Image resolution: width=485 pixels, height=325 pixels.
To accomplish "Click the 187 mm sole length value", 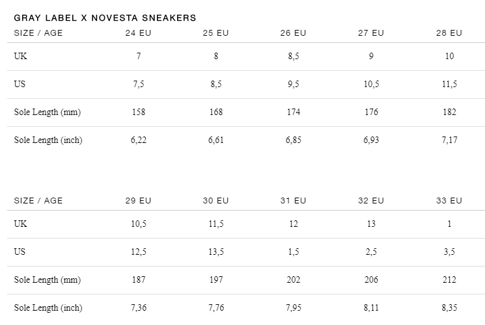I will [x=138, y=280].
